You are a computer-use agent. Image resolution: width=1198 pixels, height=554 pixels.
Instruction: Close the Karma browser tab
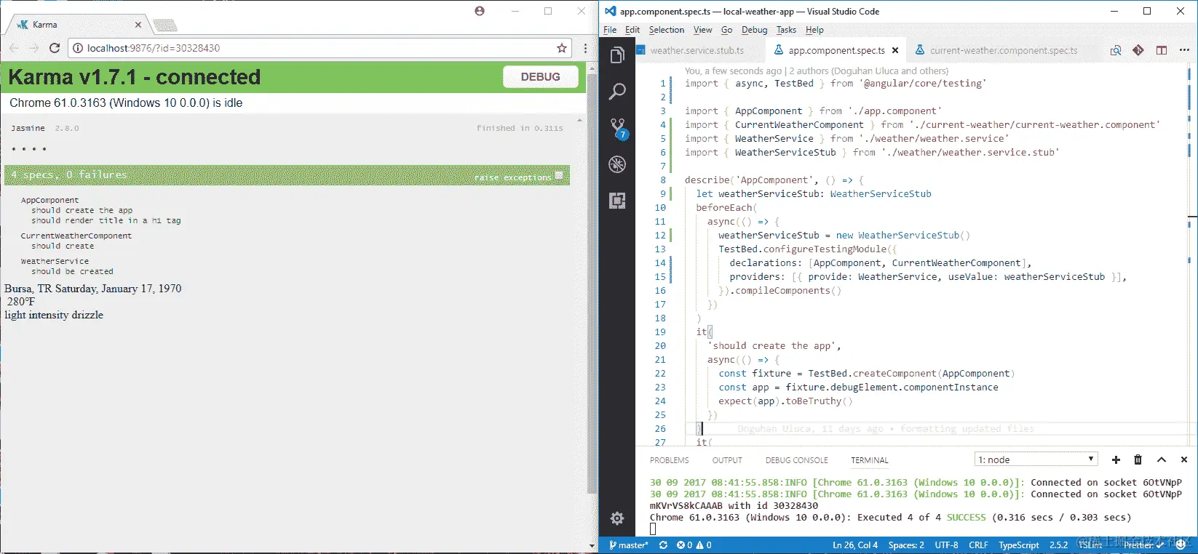click(x=138, y=25)
